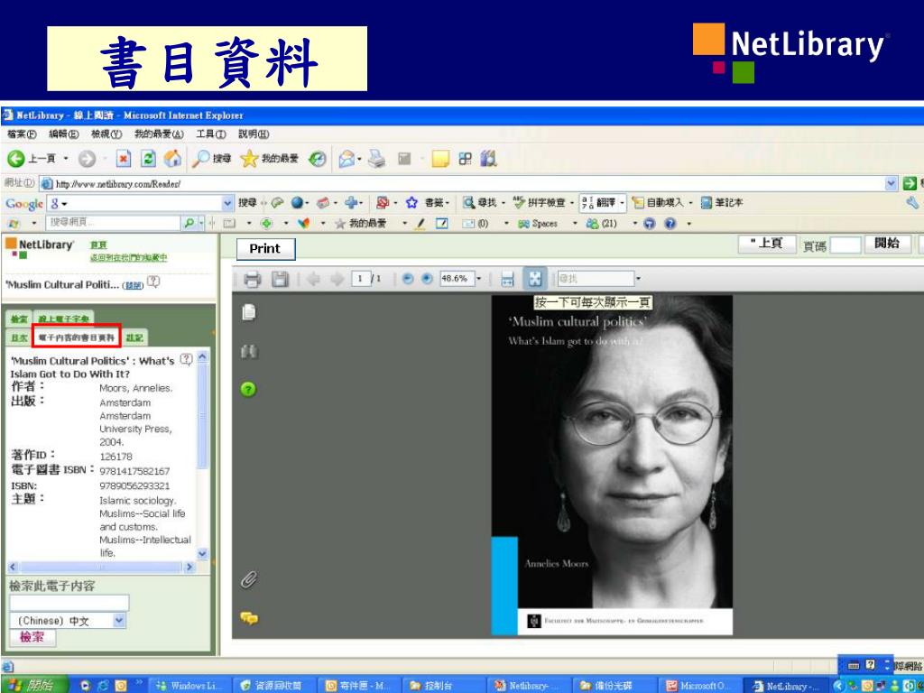
Task: Click the IE mail envelope icon
Action: [x=346, y=159]
